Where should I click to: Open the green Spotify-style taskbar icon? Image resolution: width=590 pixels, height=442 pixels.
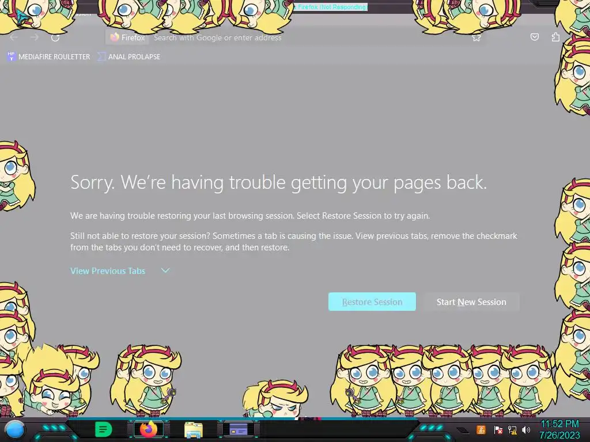(x=104, y=429)
